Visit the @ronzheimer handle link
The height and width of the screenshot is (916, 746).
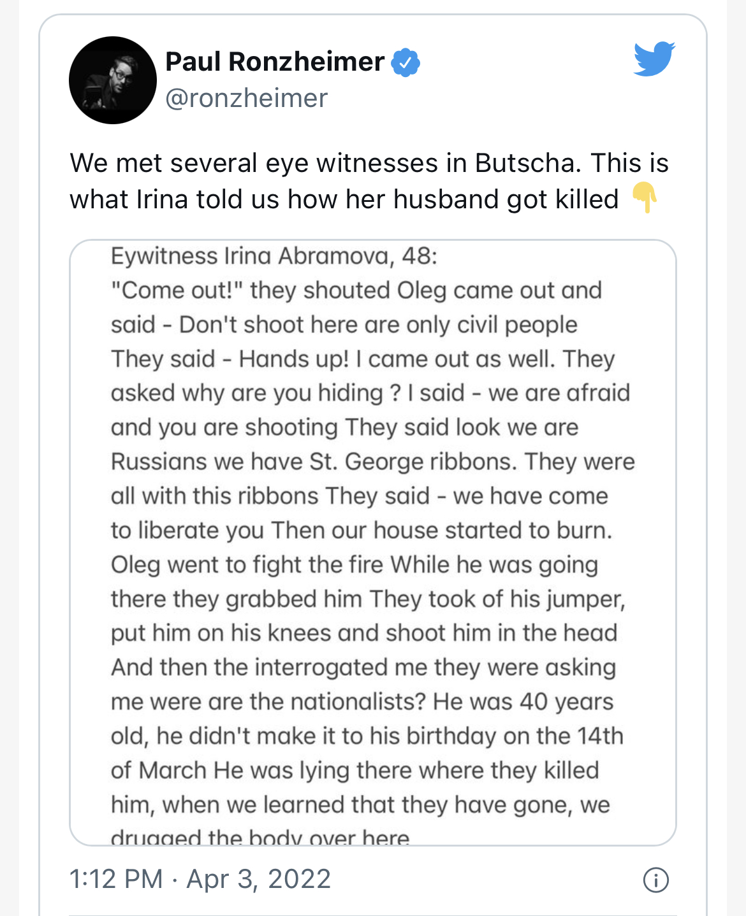(246, 98)
